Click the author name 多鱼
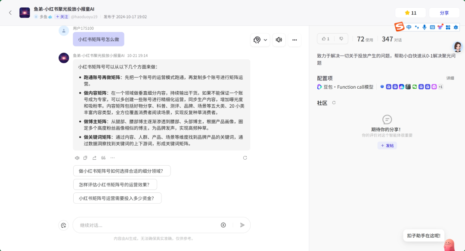Image resolution: width=465 pixels, height=251 pixels. click(43, 17)
